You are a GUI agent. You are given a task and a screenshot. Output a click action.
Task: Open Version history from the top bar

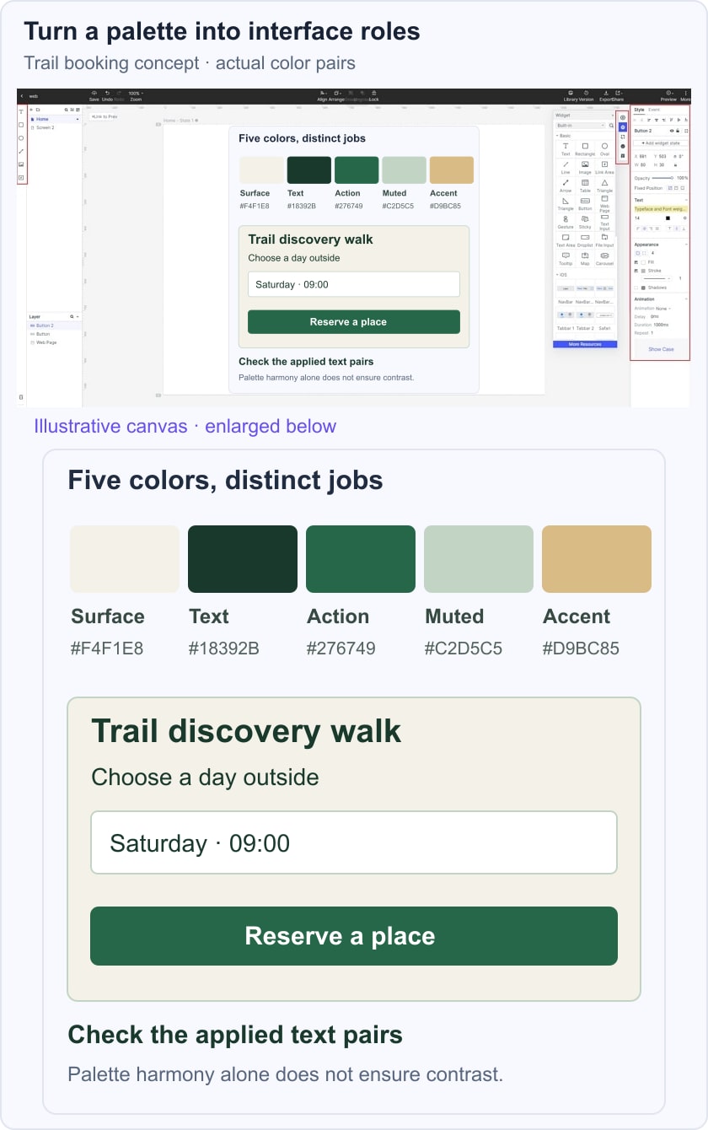pyautogui.click(x=585, y=93)
